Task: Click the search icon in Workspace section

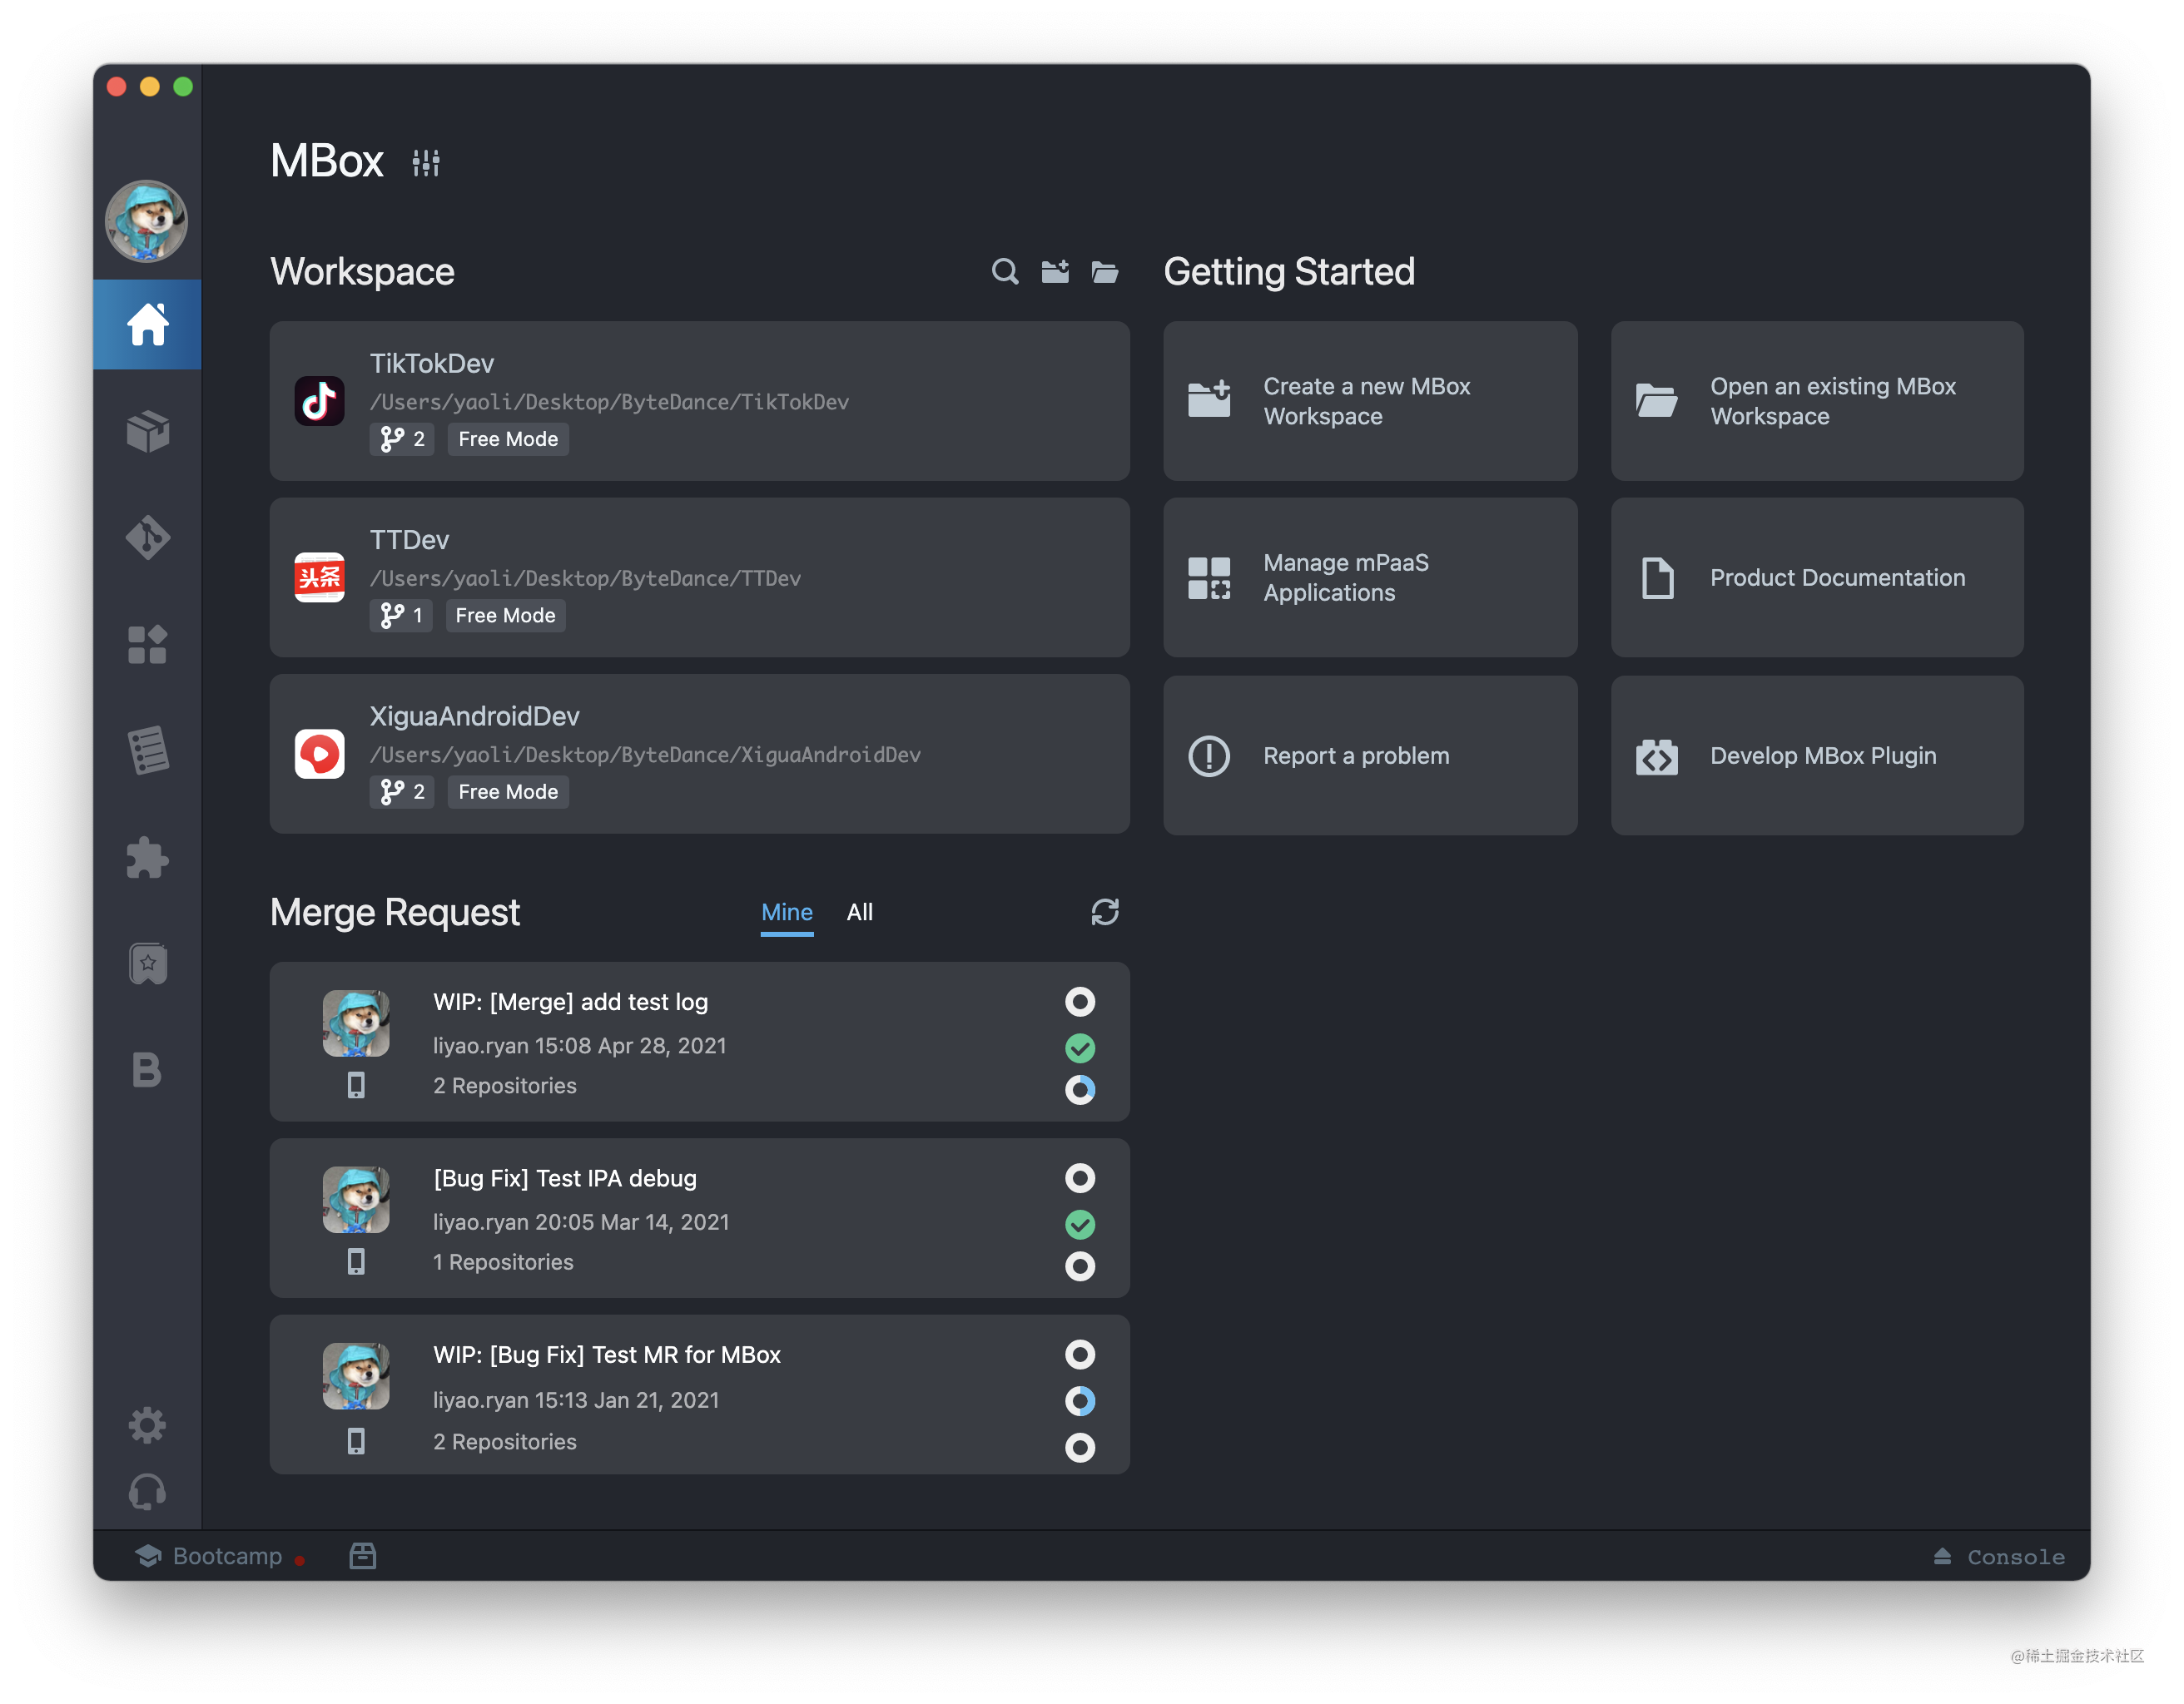Action: click(1004, 273)
